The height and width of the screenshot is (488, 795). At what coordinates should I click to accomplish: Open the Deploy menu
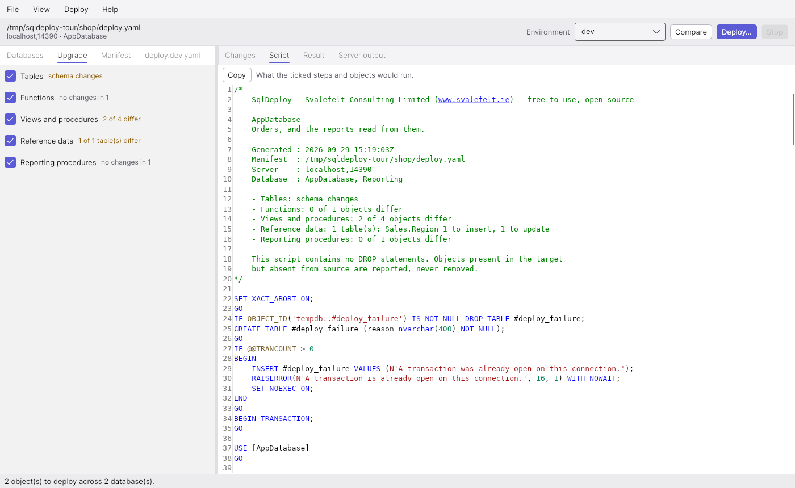click(x=76, y=9)
